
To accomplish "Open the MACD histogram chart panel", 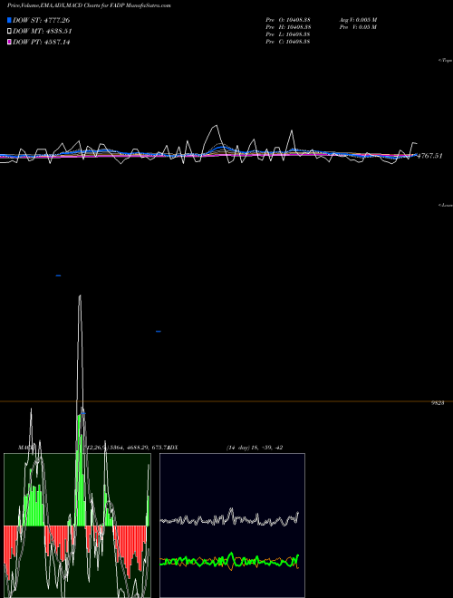I will pyautogui.click(x=77, y=526).
